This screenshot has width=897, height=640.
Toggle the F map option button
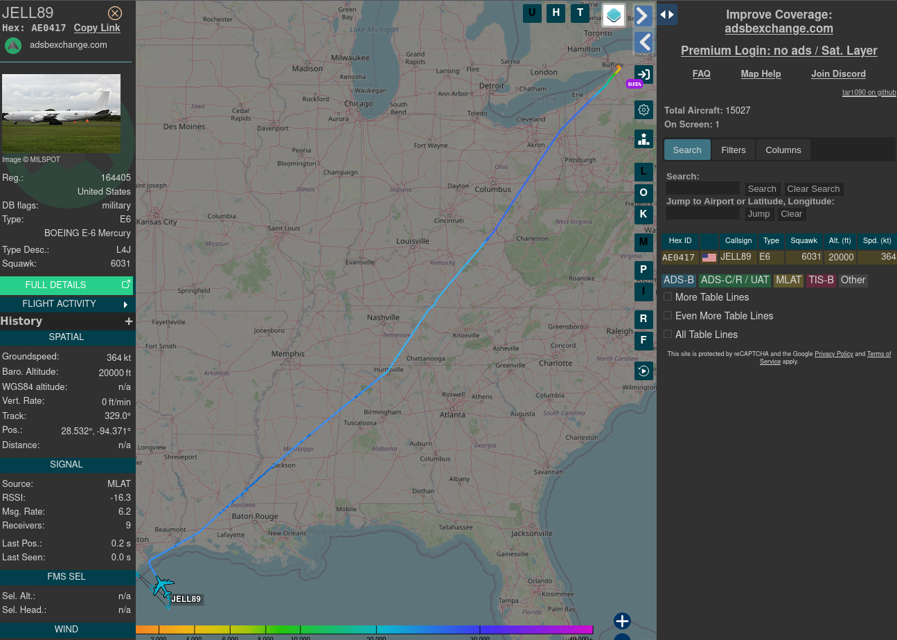643,341
